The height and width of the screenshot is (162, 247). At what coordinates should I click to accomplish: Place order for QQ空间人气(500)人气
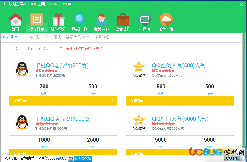(x=180, y=101)
